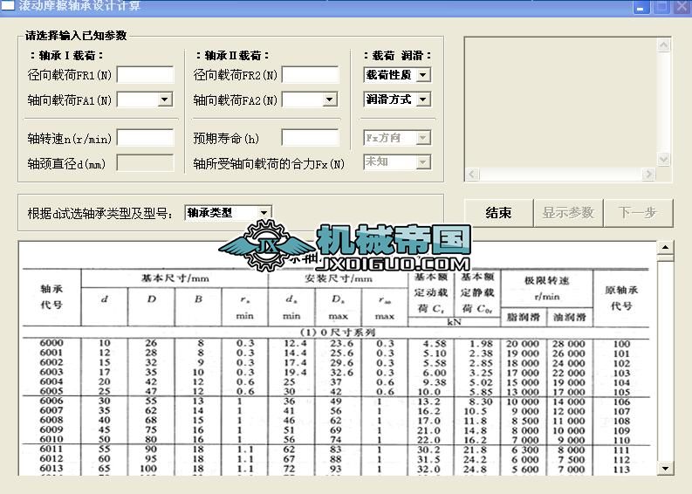Expand the 轴承类型 combo box
Image resolution: width=692 pixels, height=494 pixels.
pos(264,213)
